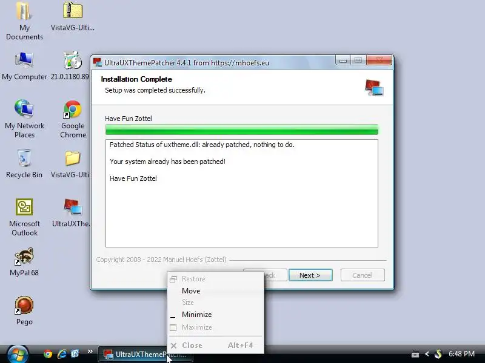
Task: Click the installer logo in the header
Action: (x=374, y=87)
